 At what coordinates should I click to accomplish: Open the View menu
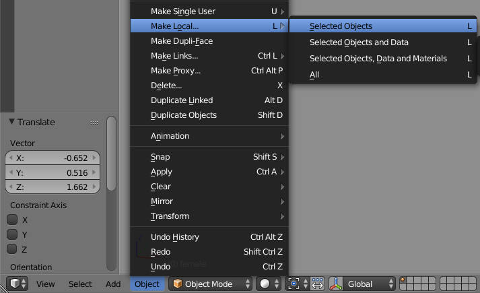coord(45,284)
